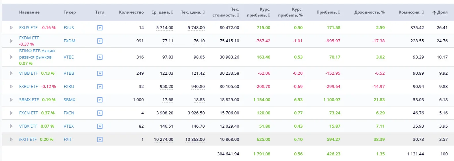Screen dimensions: 454x161
Task: Open the iFXIT ETF name link
Action: pos(28,140)
